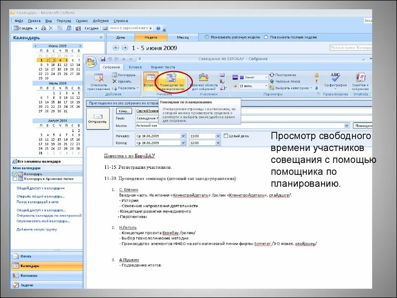This screenshot has height=298, width=397.
Task: Click Опубликовать мой календарь link
Action: 43,221
